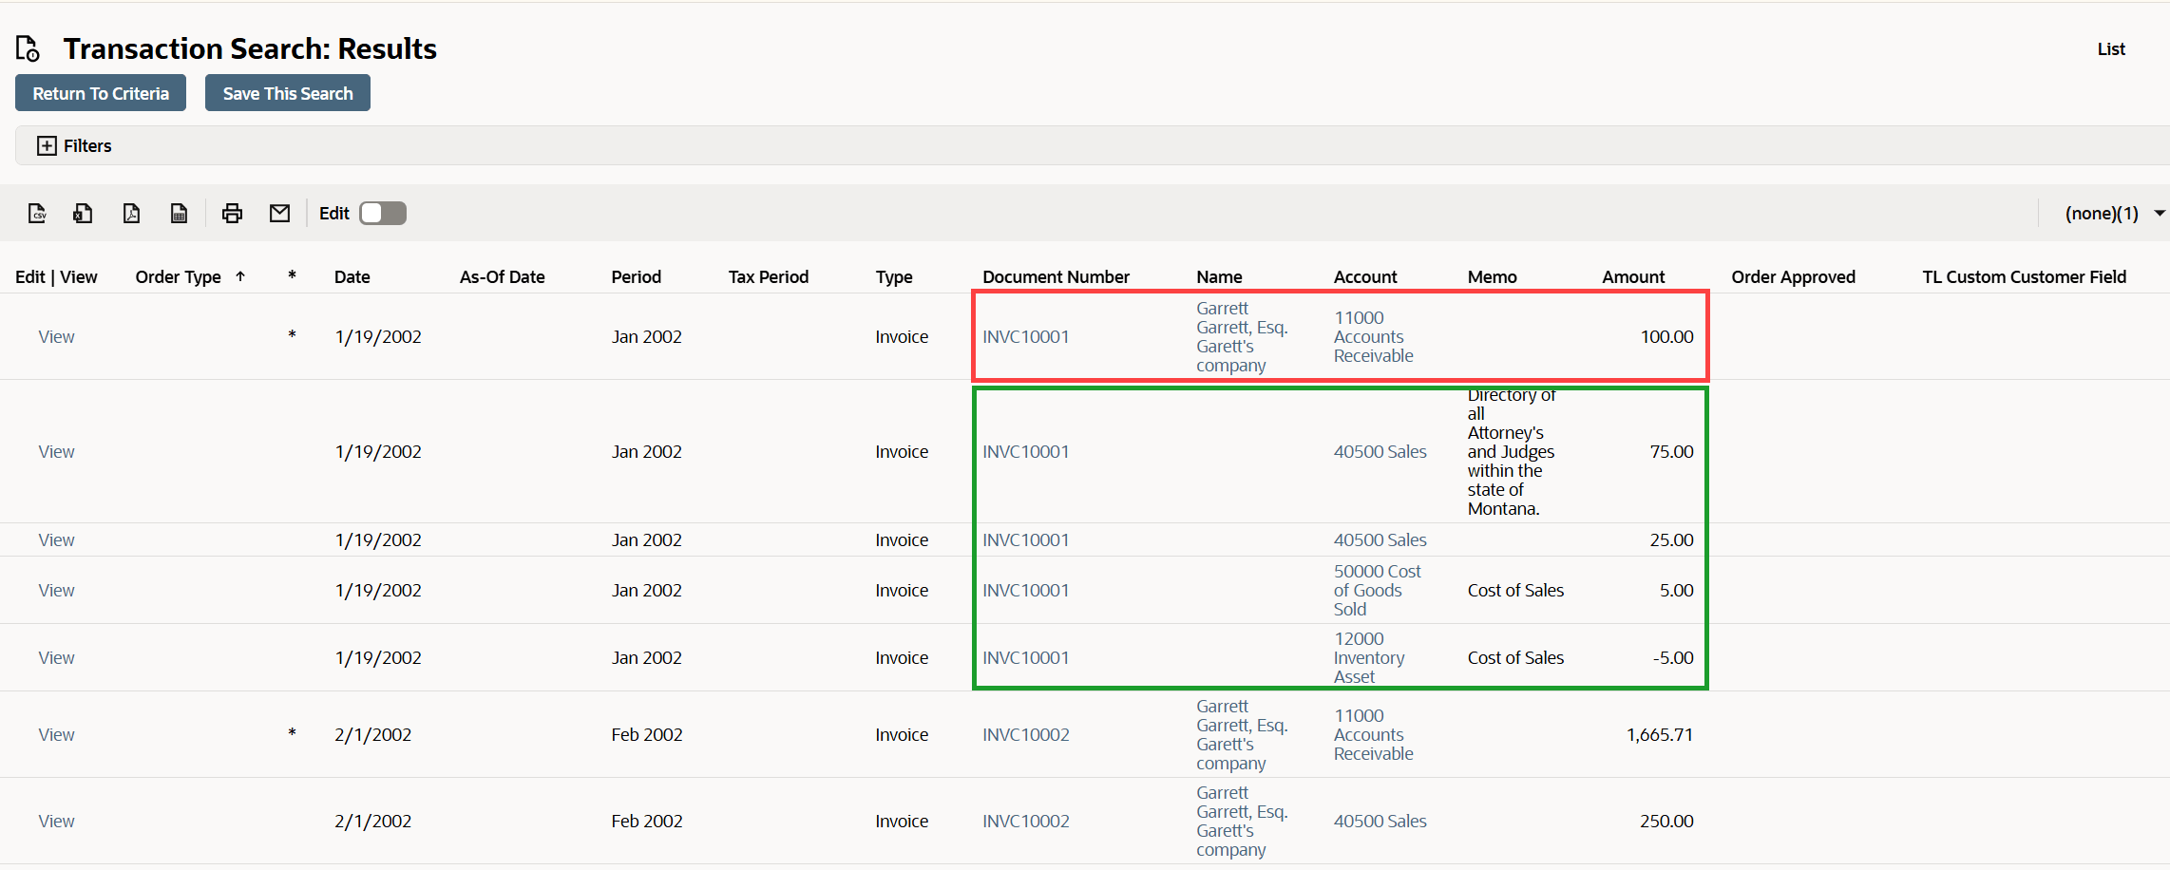Open INVC10001 in the 100.00 row
Image resolution: width=2170 pixels, height=870 pixels.
pos(1026,337)
